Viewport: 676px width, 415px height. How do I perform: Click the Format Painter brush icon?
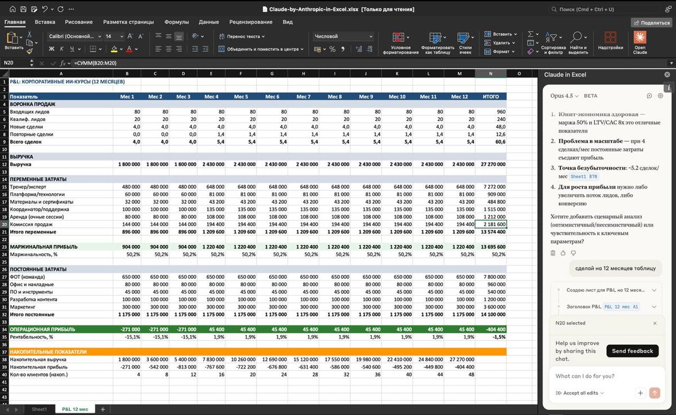click(29, 51)
